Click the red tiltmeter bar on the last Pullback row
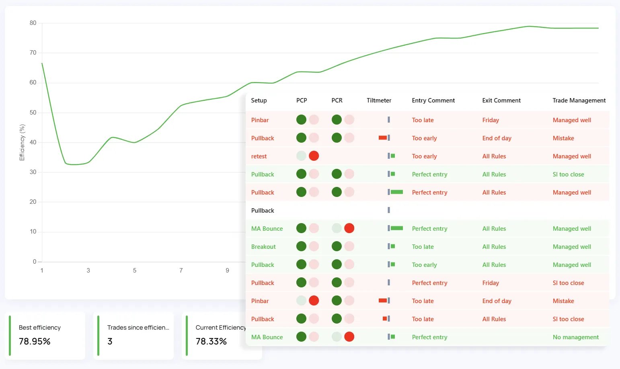The image size is (620, 369). [x=385, y=318]
